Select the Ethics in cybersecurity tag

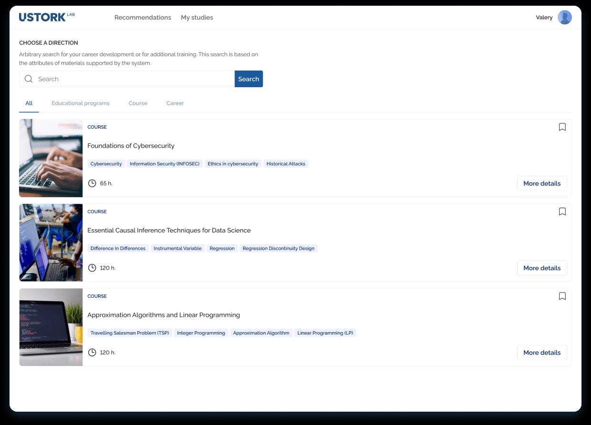tap(233, 164)
